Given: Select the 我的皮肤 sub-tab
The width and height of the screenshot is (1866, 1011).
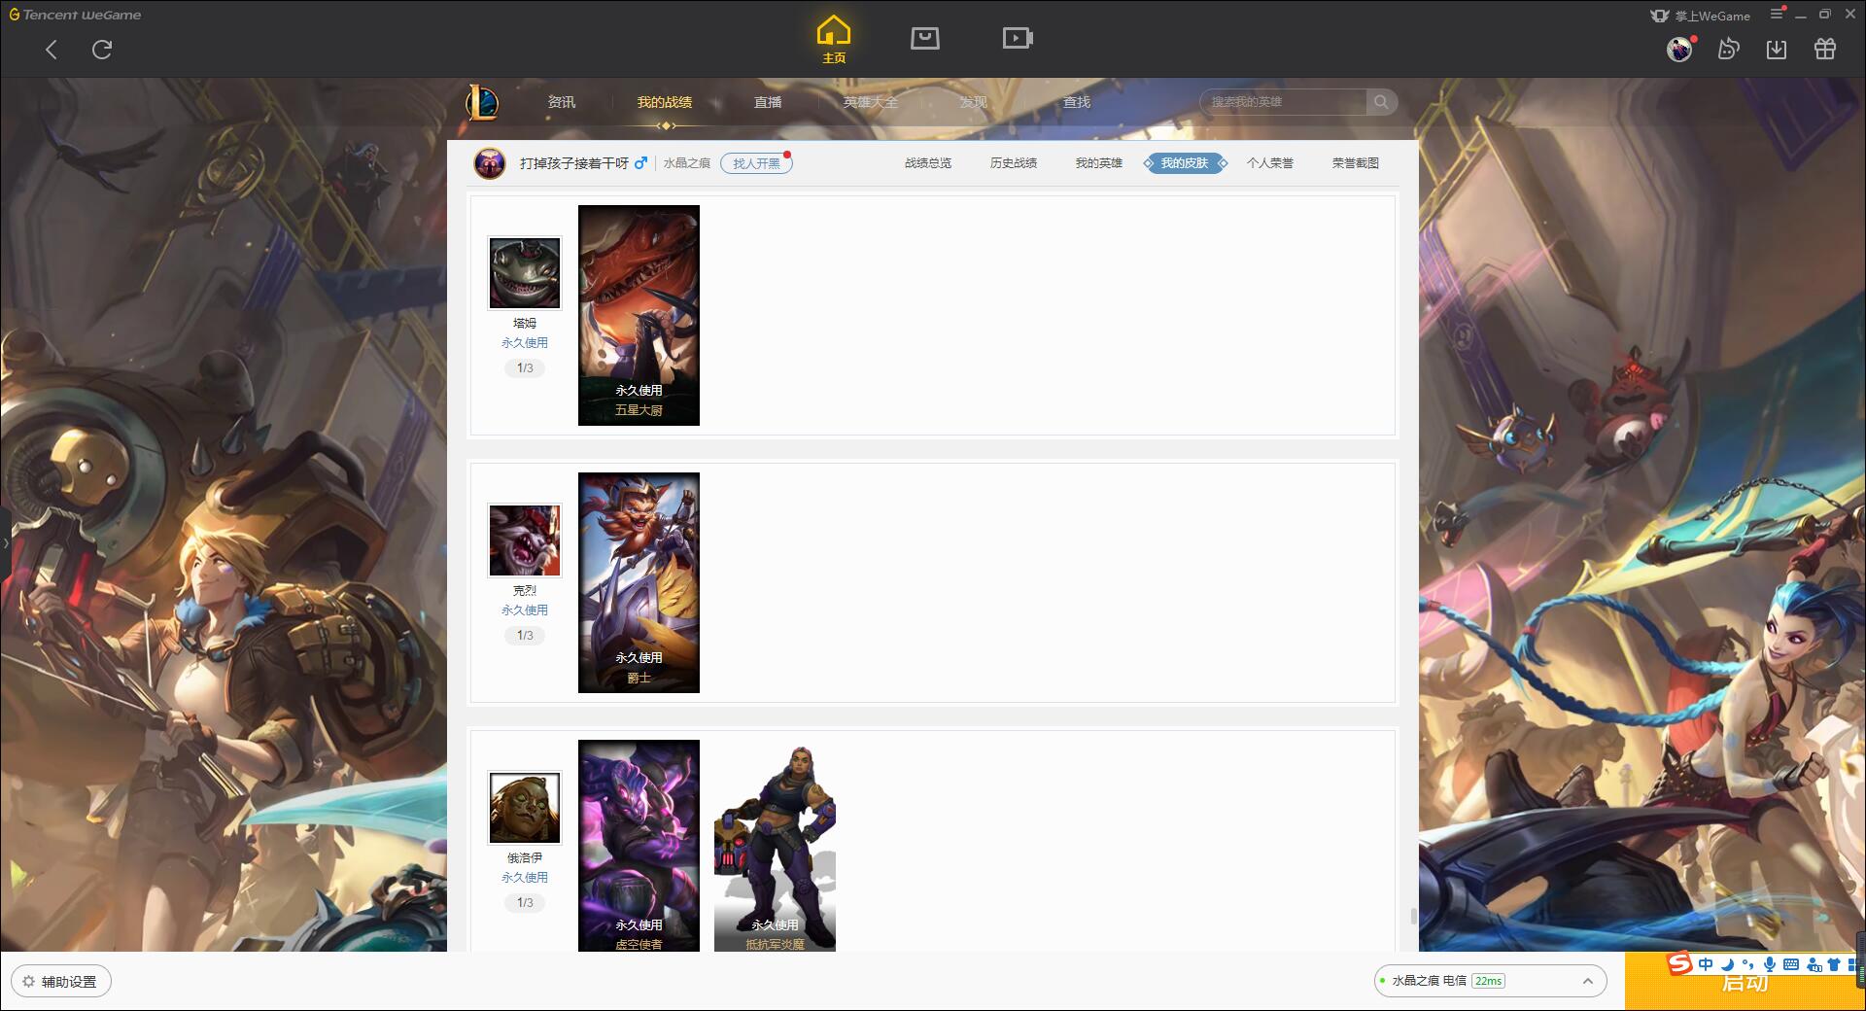Looking at the screenshot, I should [x=1185, y=163].
